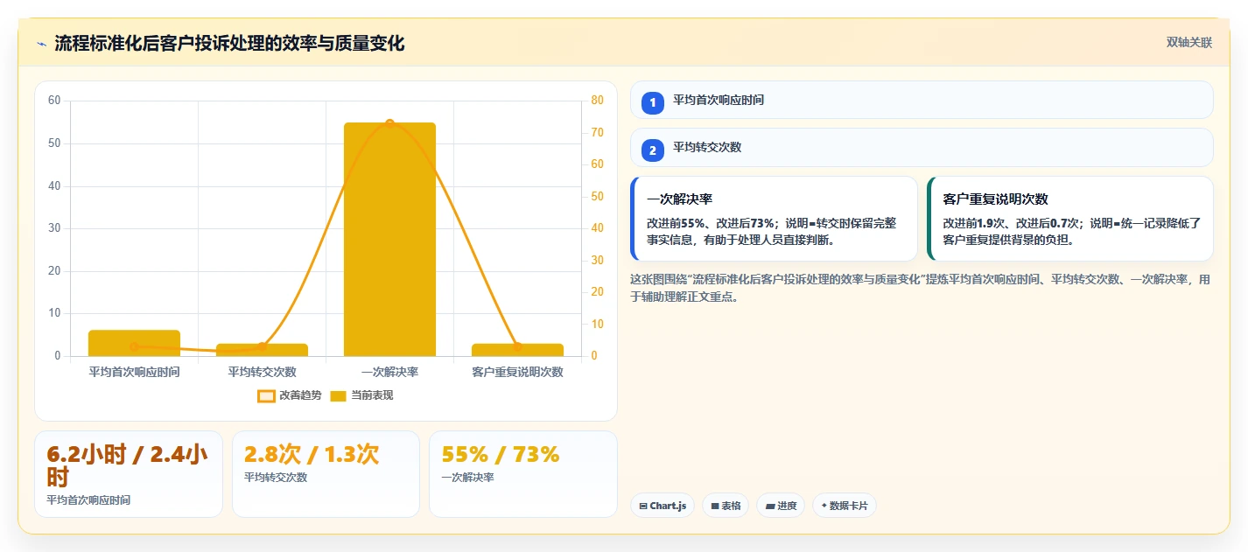This screenshot has width=1248, height=552.
Task: Click the 一次解决率 bar in chart
Action: click(x=389, y=239)
